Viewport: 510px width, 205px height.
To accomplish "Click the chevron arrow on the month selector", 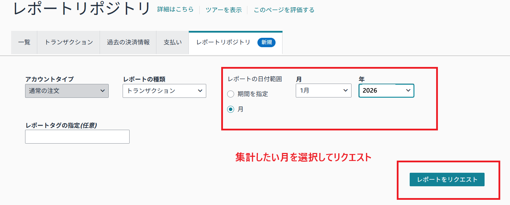I will (346, 91).
